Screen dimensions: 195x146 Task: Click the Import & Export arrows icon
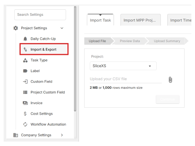click(x=25, y=50)
